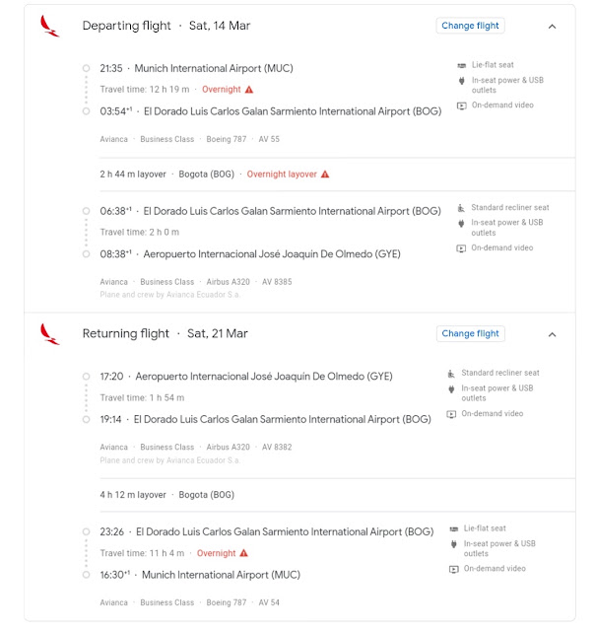Click the 2 h 44 m layover Bogota row

338,175
